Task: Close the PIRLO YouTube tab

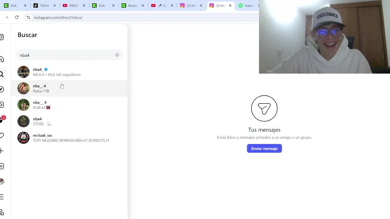Action: point(84,5)
